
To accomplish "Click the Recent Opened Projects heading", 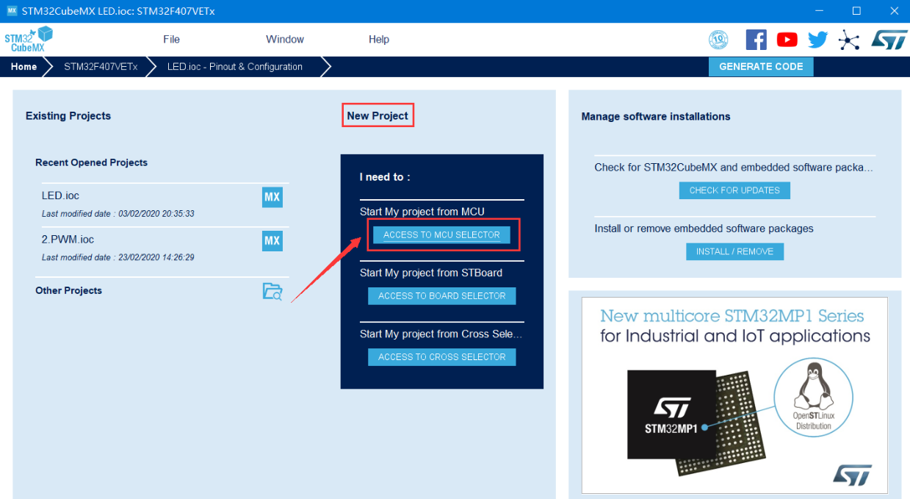I will click(x=91, y=162).
